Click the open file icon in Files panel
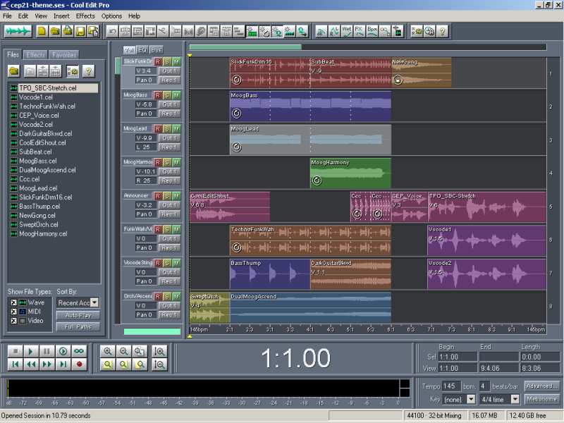Image resolution: width=564 pixels, height=423 pixels. coord(13,71)
